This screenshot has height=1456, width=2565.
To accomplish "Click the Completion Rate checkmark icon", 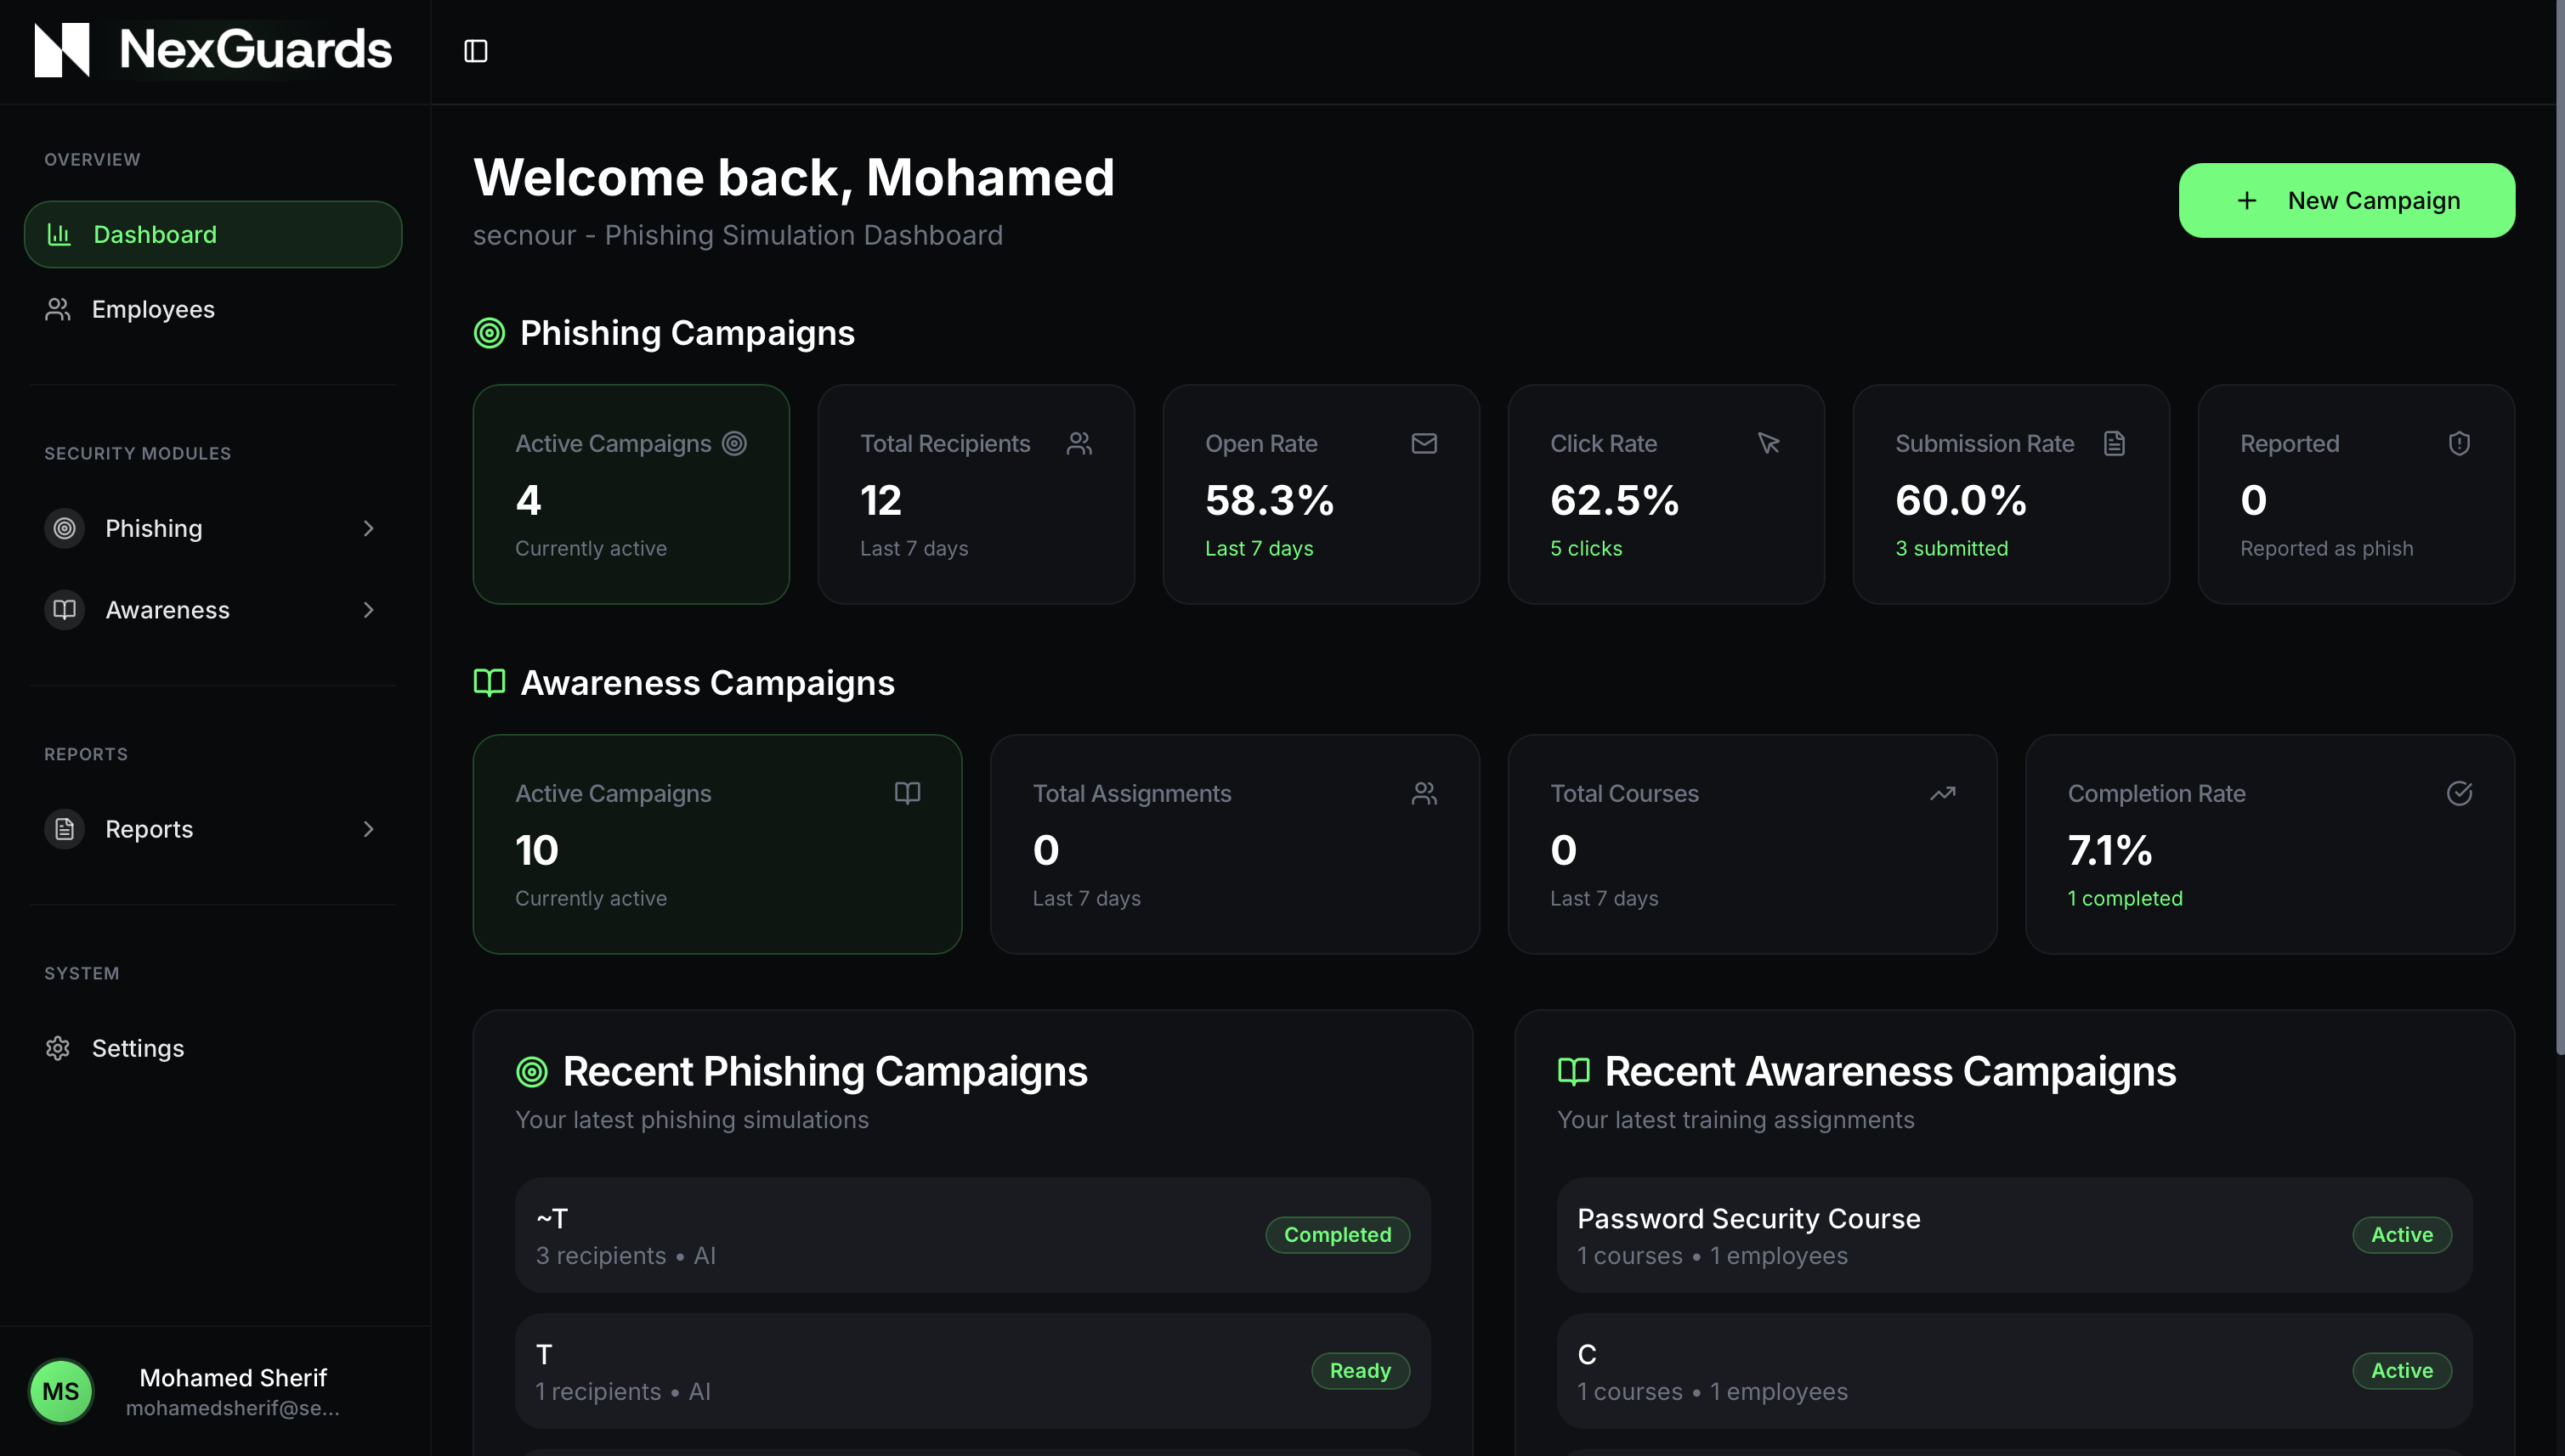I will pyautogui.click(x=2459, y=793).
